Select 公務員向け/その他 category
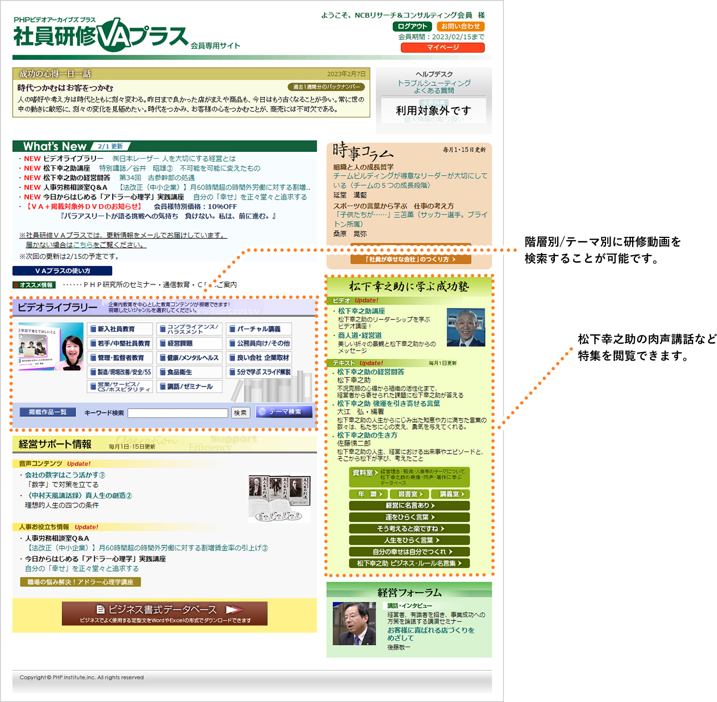717x702 pixels. 259,343
